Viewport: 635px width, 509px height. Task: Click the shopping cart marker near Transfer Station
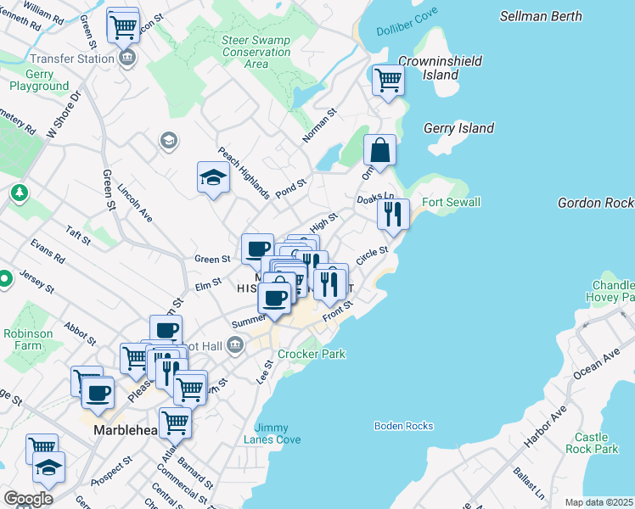tap(124, 25)
